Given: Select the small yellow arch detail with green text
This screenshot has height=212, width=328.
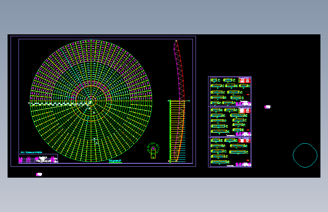Looking at the screenshot, I should [x=153, y=151].
